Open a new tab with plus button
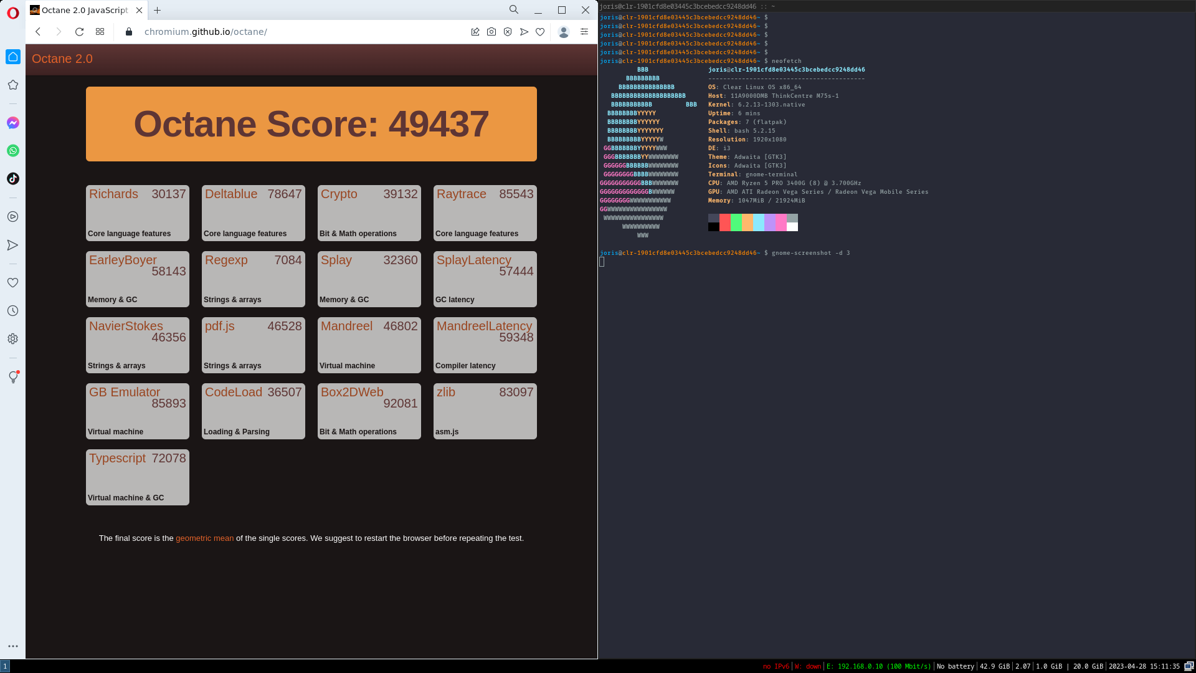This screenshot has width=1196, height=673. coord(158,10)
